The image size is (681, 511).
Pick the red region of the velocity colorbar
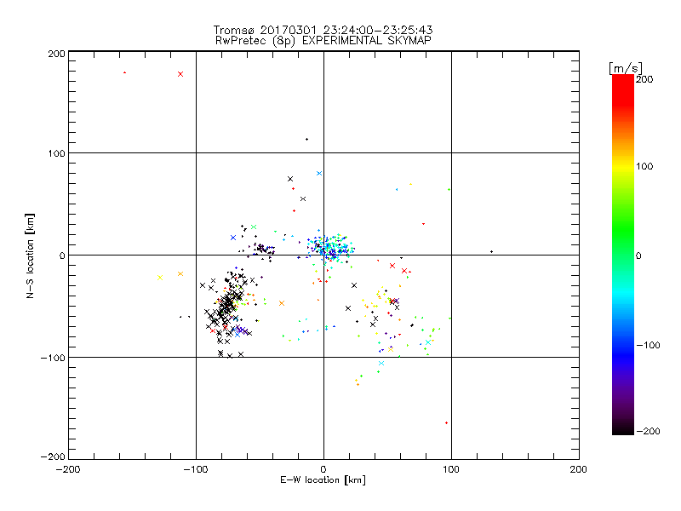[623, 89]
